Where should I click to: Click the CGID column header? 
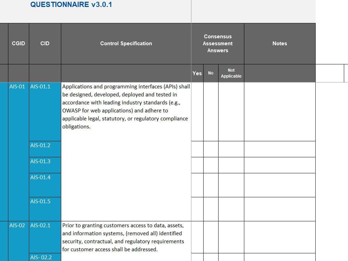click(18, 43)
